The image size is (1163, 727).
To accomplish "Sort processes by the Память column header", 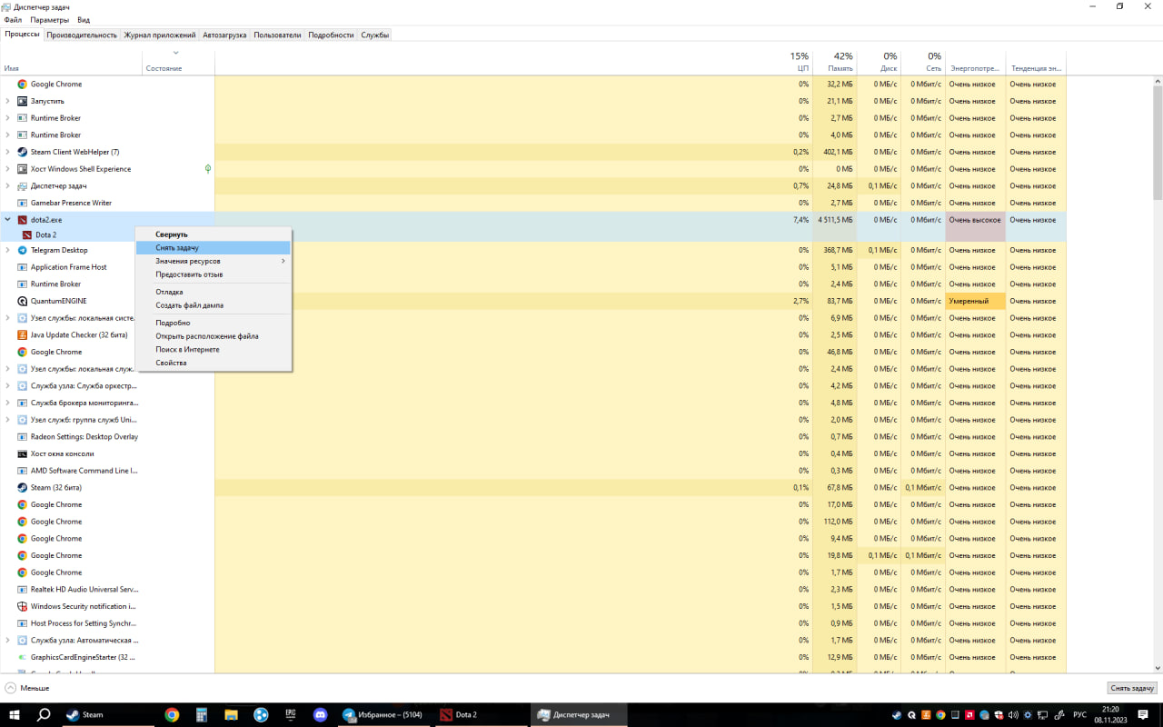I will pos(834,62).
